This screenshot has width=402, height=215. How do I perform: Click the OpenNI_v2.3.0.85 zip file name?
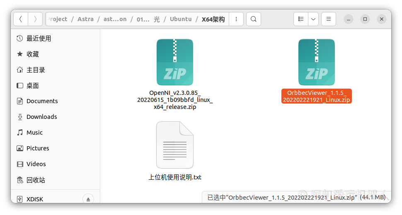coord(175,100)
